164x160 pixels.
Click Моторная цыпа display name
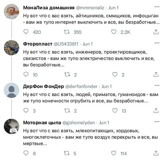(x=41, y=123)
